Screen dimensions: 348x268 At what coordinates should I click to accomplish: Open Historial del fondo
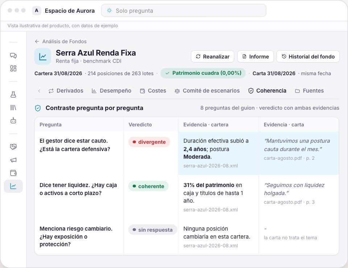308,57
